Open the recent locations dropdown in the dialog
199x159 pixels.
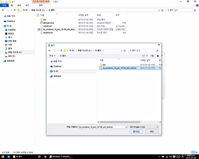tap(57, 51)
